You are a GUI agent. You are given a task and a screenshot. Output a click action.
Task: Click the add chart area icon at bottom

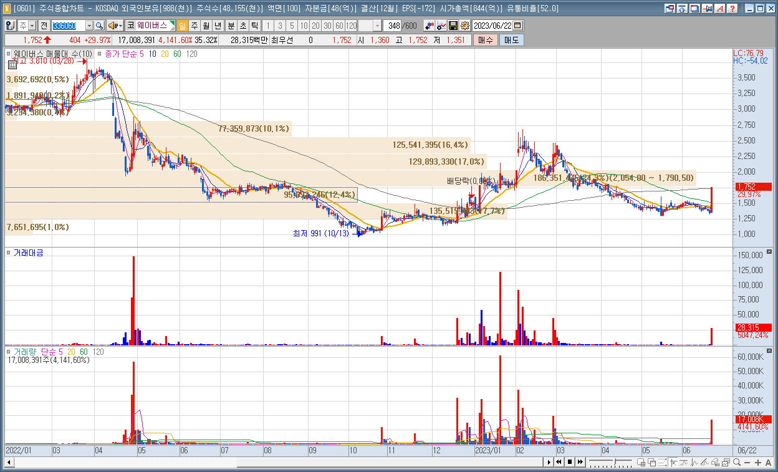coord(641,462)
